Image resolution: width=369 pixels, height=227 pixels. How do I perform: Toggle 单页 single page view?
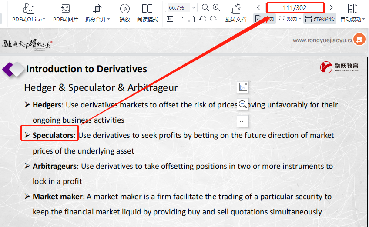pyautogui.click(x=265, y=19)
